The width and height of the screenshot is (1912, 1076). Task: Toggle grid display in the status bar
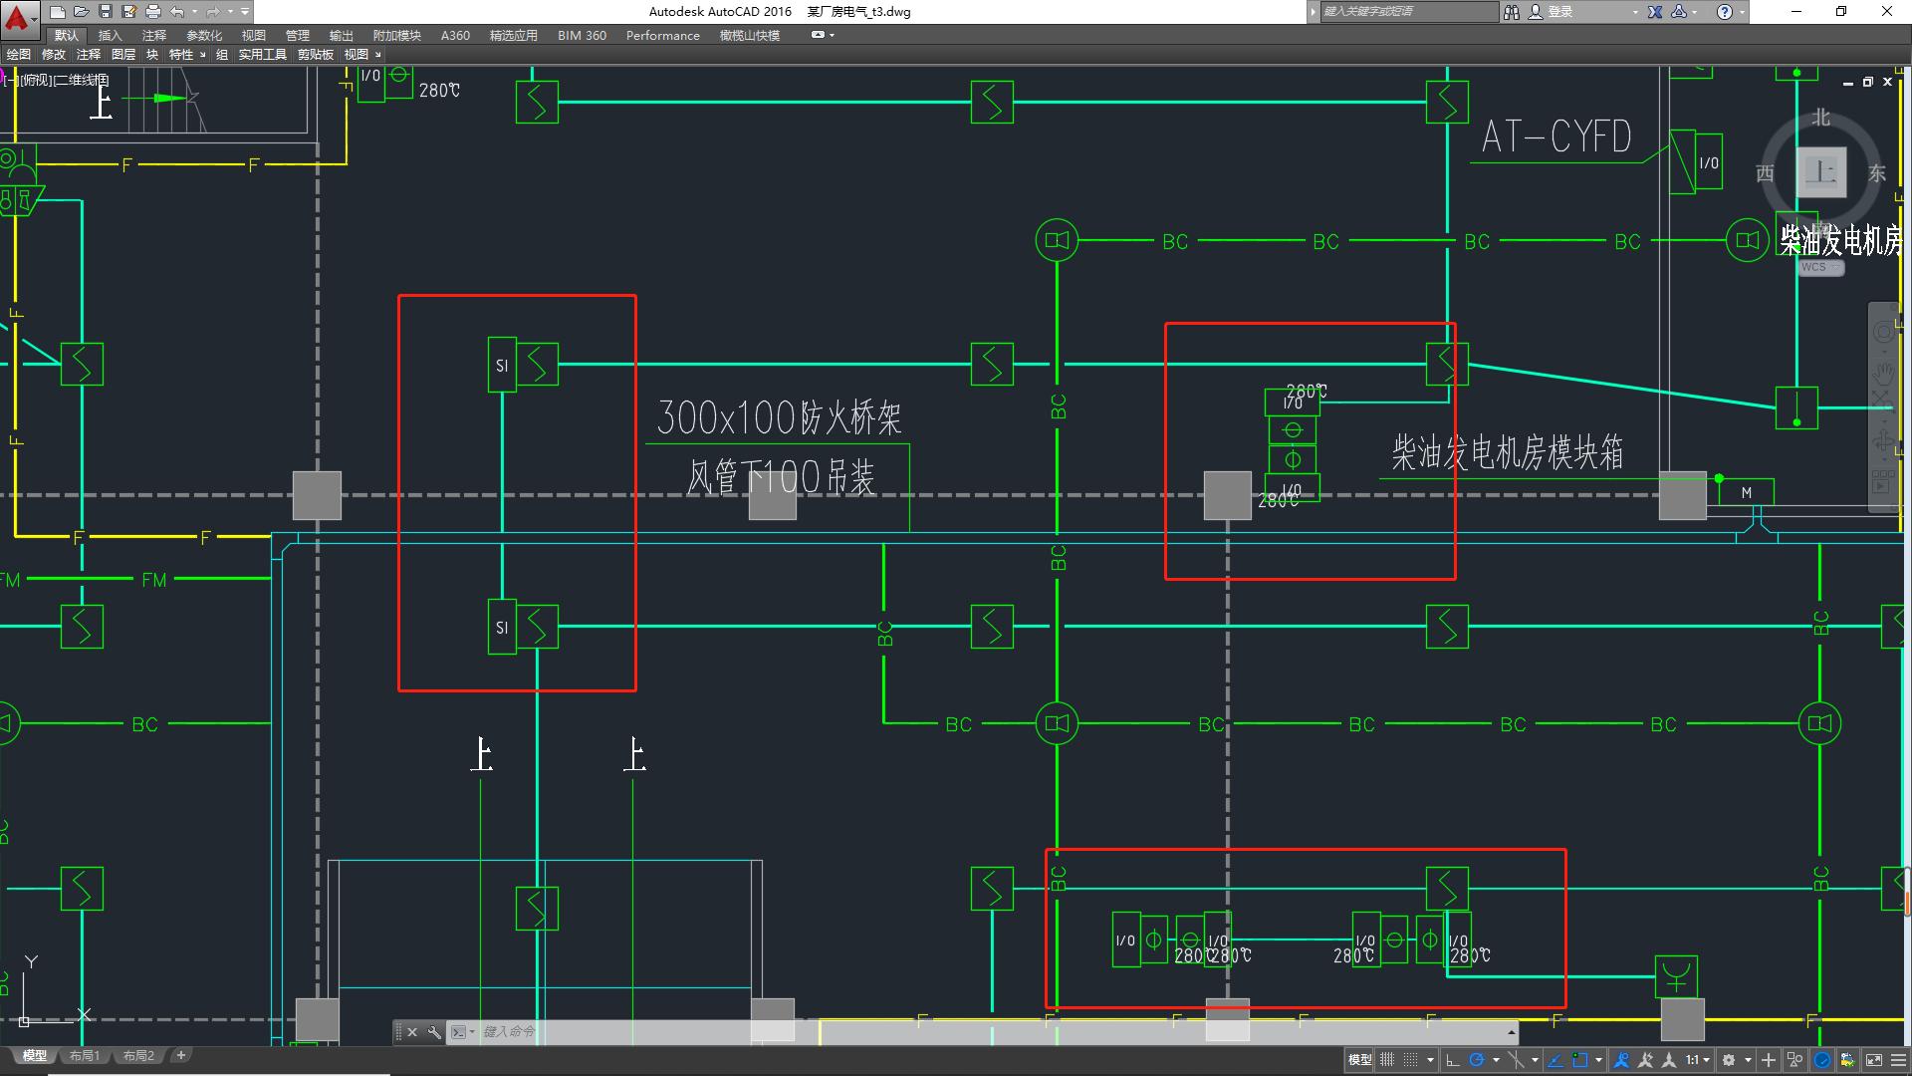[1387, 1060]
